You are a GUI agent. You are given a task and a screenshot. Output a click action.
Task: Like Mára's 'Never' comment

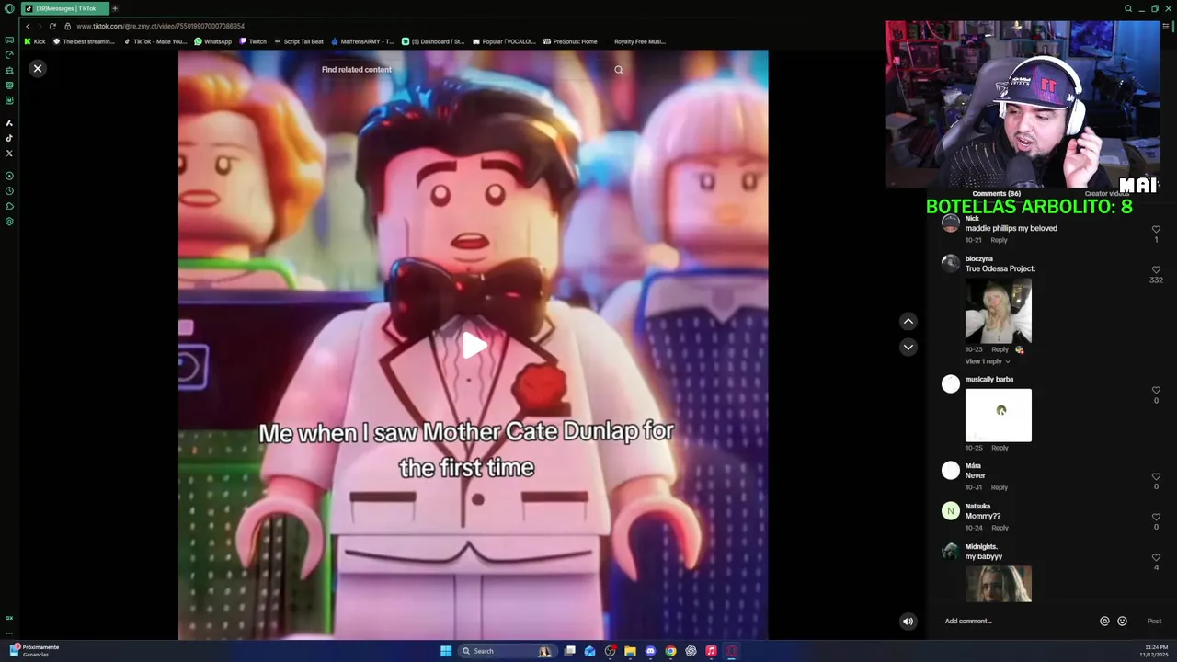pos(1156,476)
